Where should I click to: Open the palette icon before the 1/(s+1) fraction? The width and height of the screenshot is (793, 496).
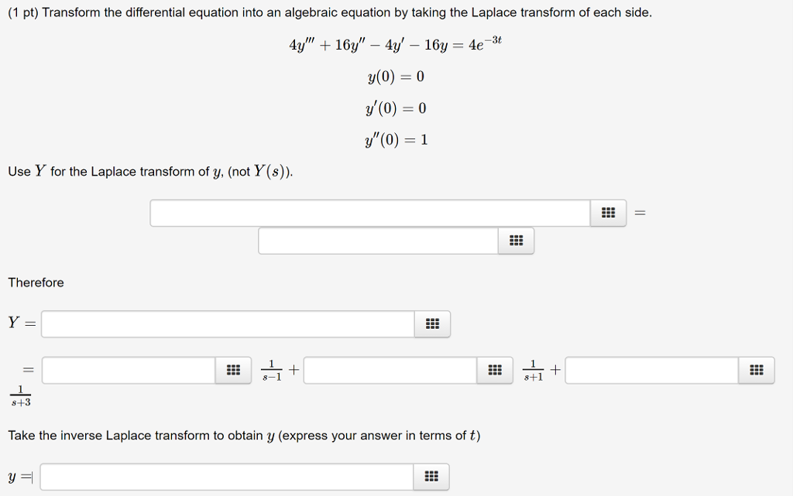pyautogui.click(x=495, y=369)
